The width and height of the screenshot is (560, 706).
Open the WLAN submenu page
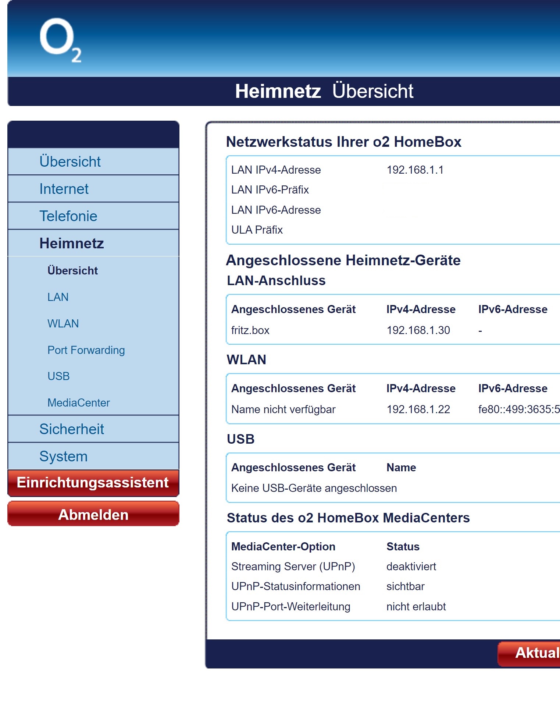click(x=63, y=324)
